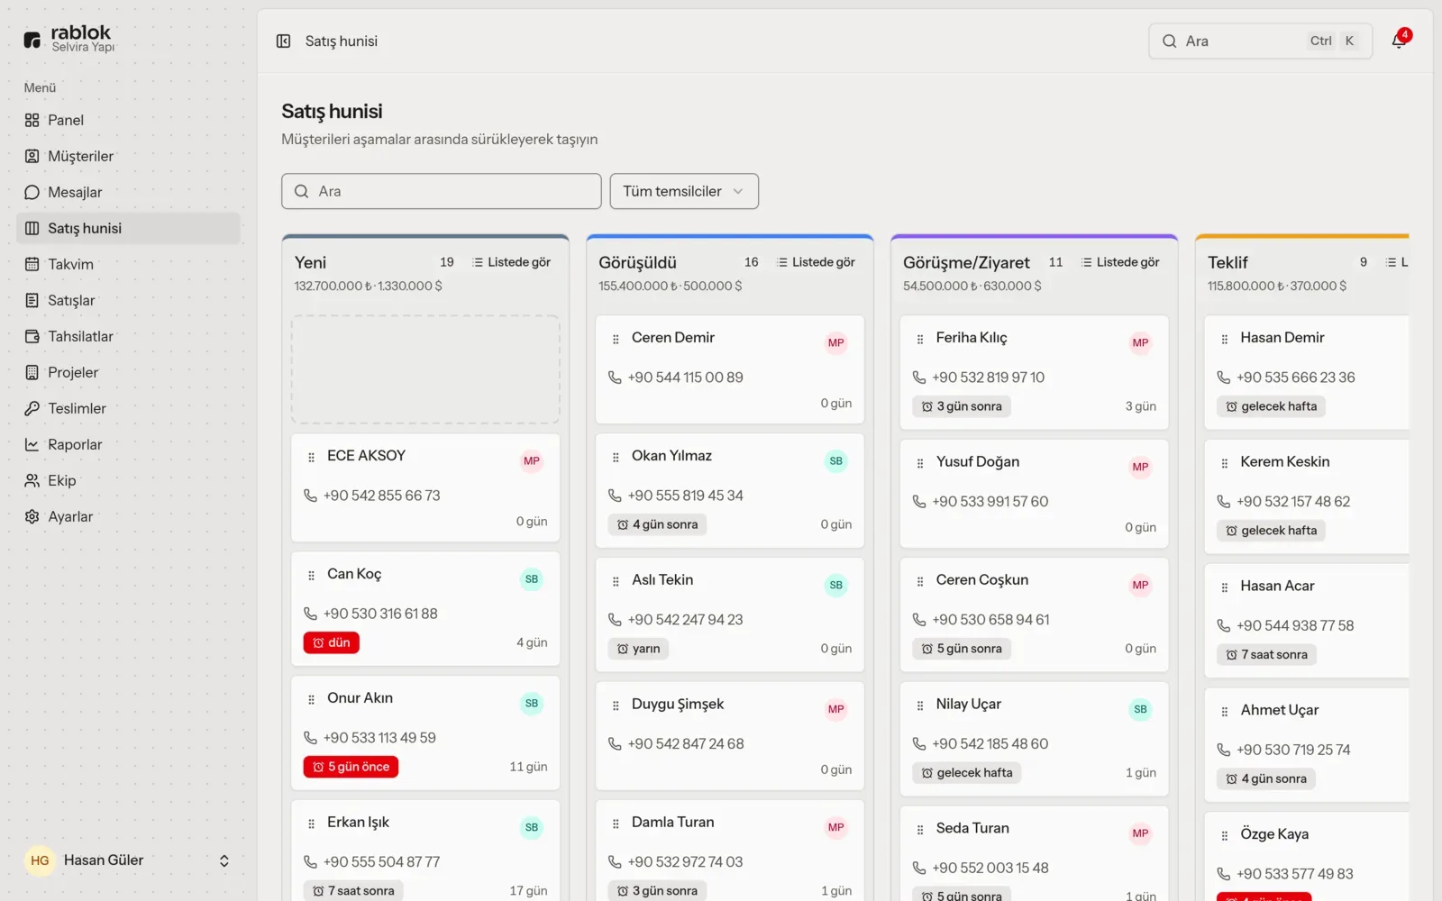
Task: Click Listede gör in Yeni column
Action: click(x=511, y=262)
